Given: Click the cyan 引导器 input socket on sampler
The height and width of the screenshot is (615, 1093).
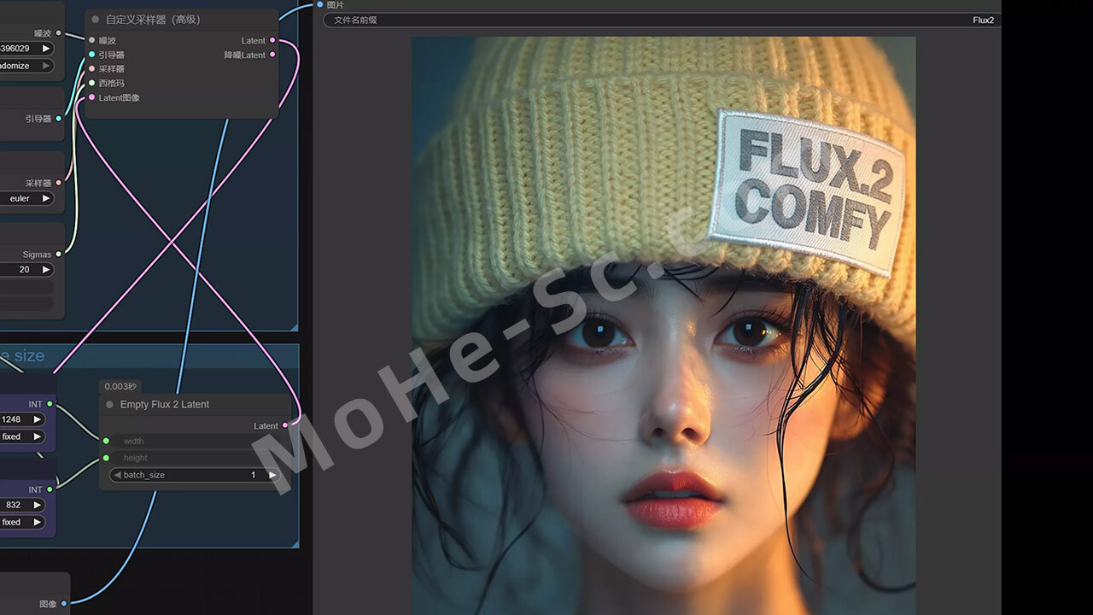Looking at the screenshot, I should (x=92, y=55).
